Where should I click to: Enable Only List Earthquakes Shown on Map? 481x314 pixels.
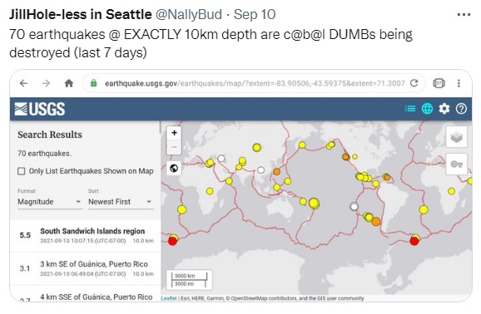click(21, 171)
